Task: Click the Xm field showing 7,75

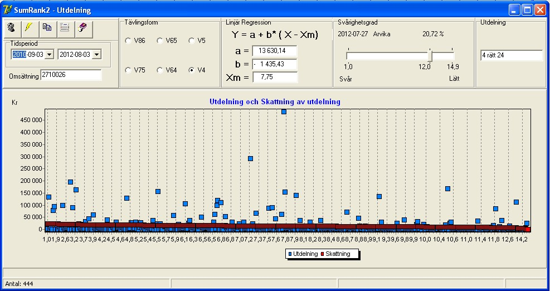Action: 275,77
